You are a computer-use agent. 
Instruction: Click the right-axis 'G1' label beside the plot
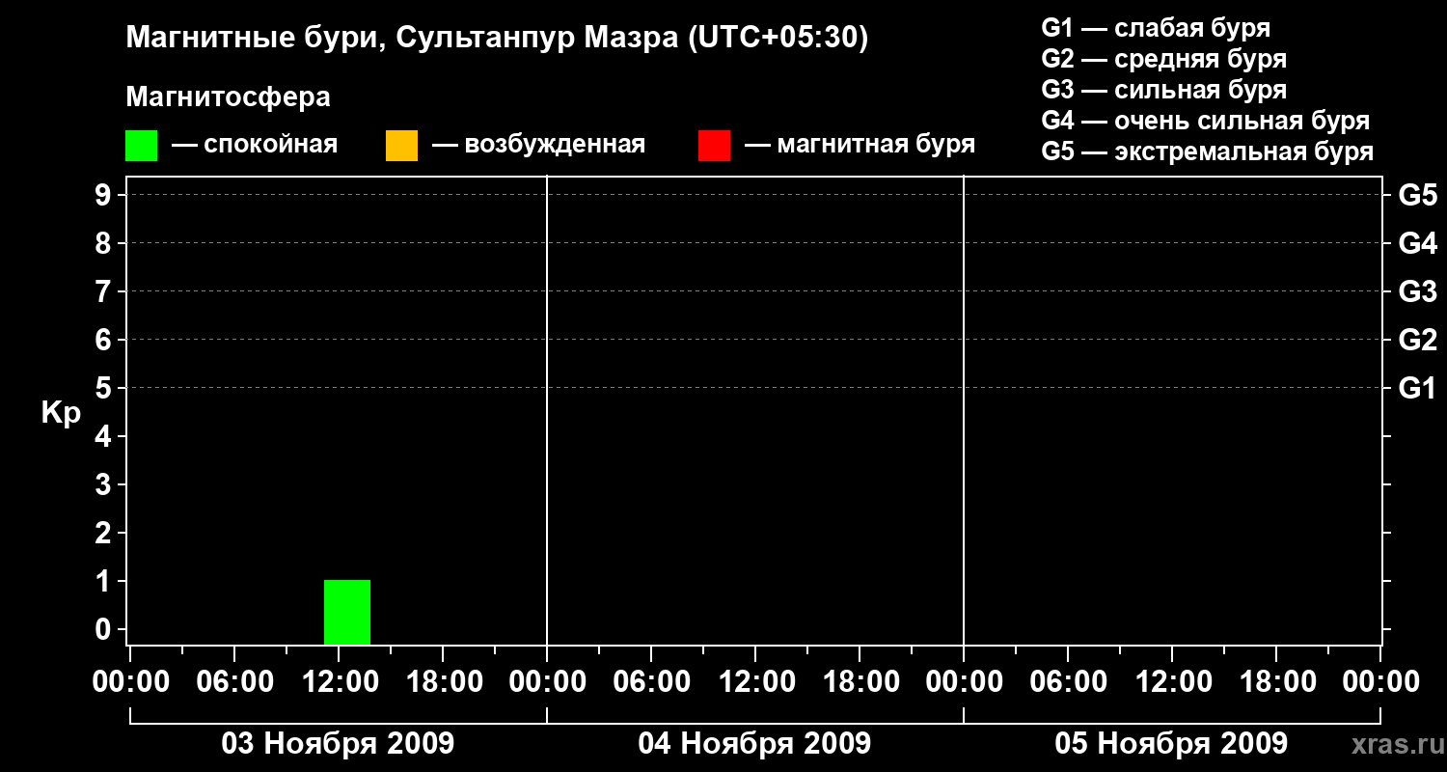coord(1417,388)
